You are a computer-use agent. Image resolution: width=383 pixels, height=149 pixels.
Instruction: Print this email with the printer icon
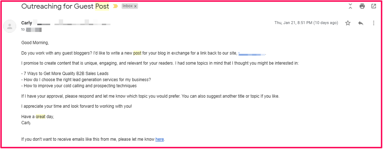tap(362, 6)
